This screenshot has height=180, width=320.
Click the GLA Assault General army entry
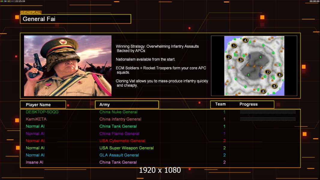119,155
